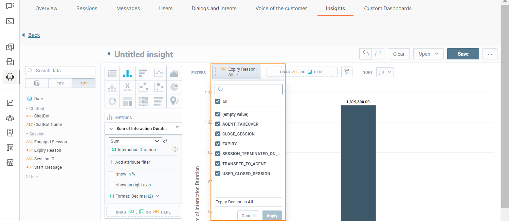
Task: Choose the donut chart visualization
Action: pyautogui.click(x=112, y=101)
